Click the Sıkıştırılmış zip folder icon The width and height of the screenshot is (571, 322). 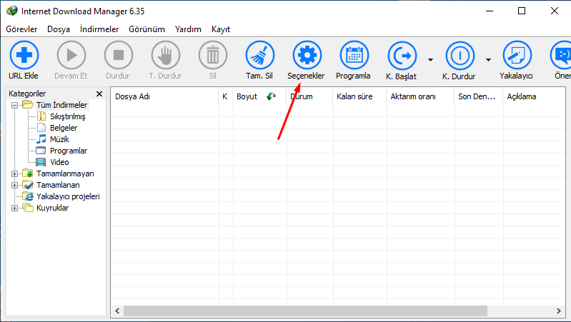point(41,116)
